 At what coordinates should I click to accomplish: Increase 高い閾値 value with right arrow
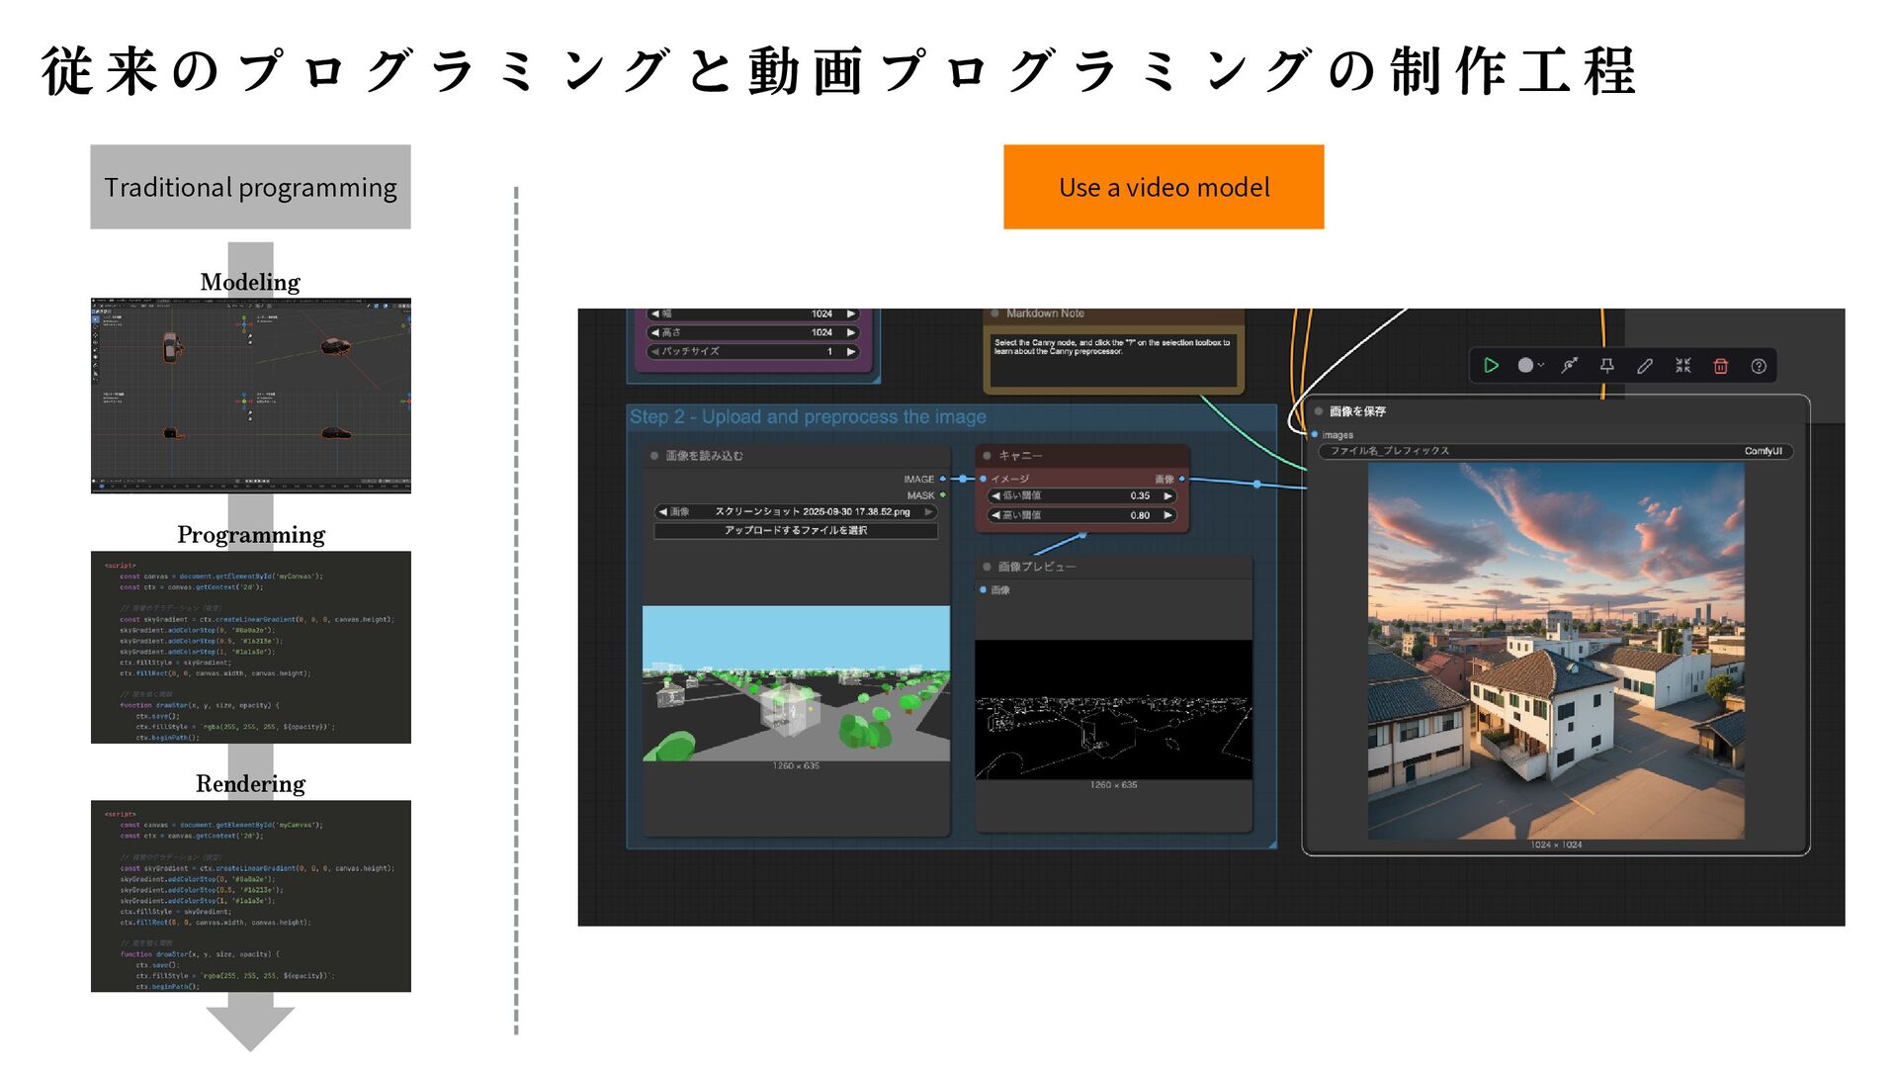1167,515
